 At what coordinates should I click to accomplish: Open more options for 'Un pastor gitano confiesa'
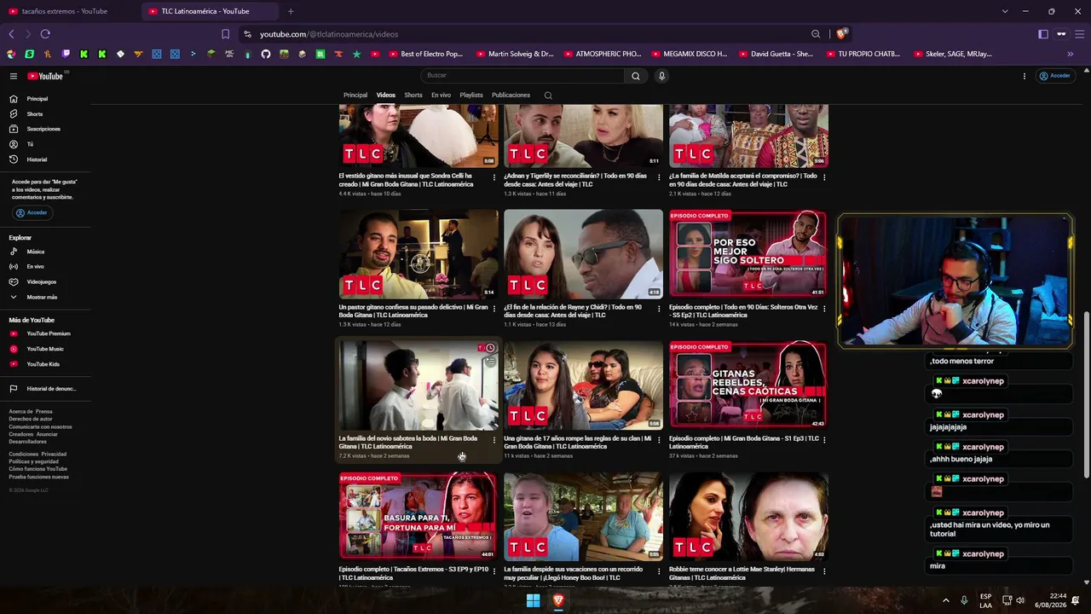tap(494, 309)
